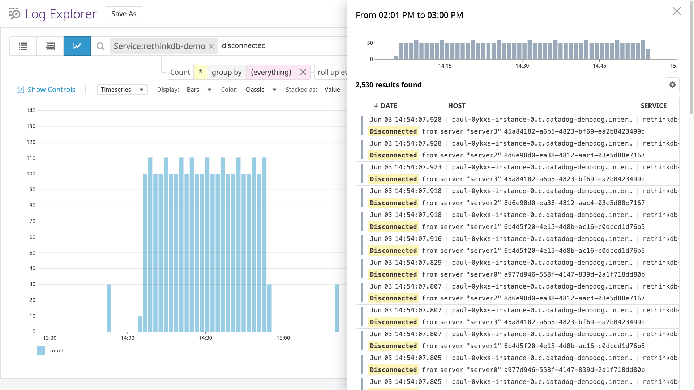
Task: Remove the Service:rethinkdb-demo filter
Action: 211,46
